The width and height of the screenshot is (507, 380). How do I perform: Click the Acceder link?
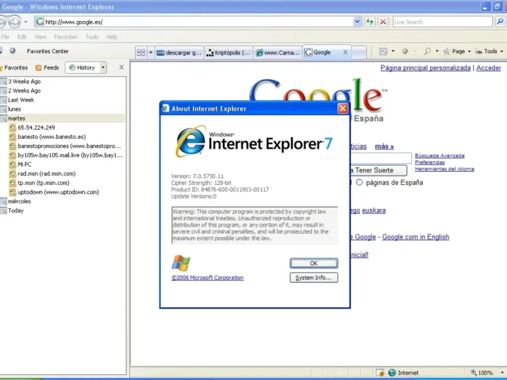[489, 68]
